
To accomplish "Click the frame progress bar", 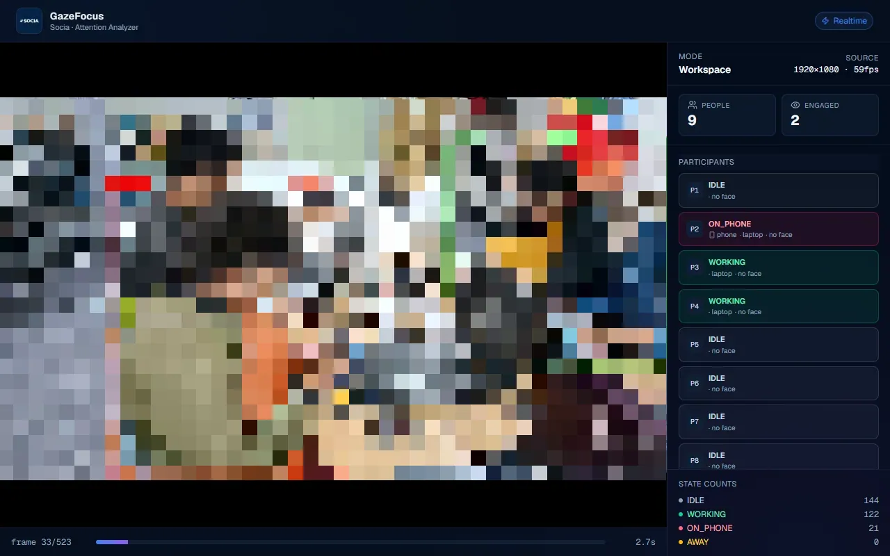I will pos(350,542).
